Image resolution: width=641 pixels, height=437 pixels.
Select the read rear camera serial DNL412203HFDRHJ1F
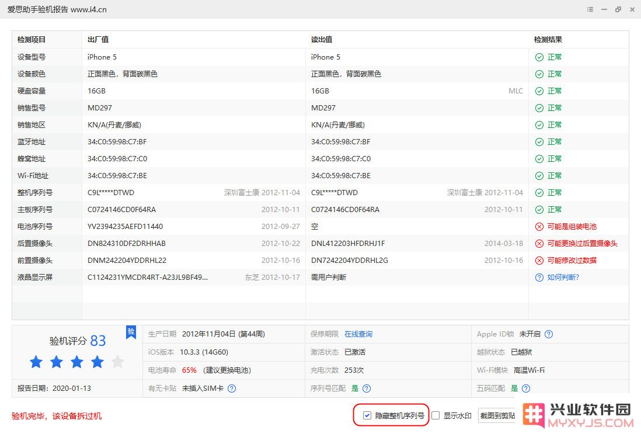click(348, 244)
